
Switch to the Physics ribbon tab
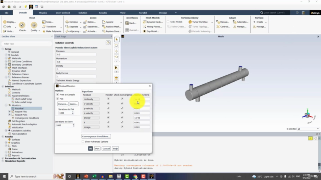43,13
